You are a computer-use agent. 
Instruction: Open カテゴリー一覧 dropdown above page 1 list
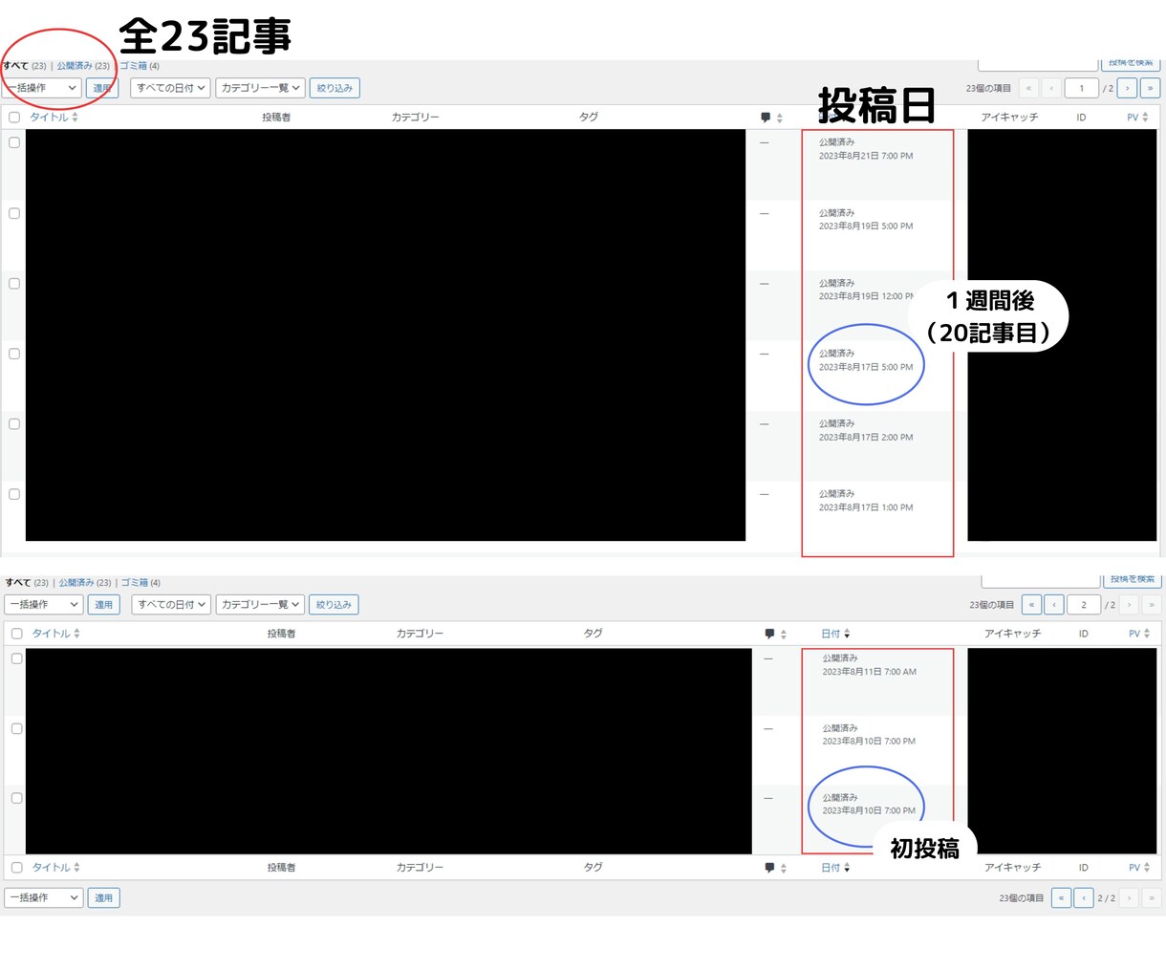[x=260, y=88]
